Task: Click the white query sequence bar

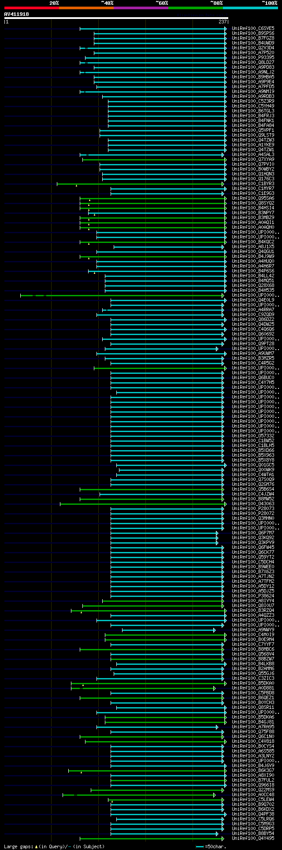Action: (116, 18)
